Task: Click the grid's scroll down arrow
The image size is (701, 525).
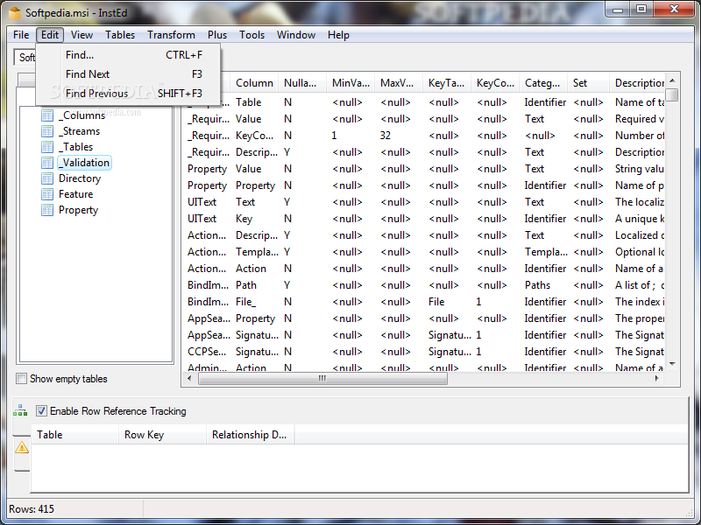Action: [x=672, y=365]
